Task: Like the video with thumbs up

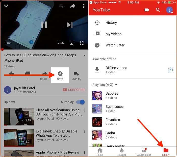Action: pos(11,75)
